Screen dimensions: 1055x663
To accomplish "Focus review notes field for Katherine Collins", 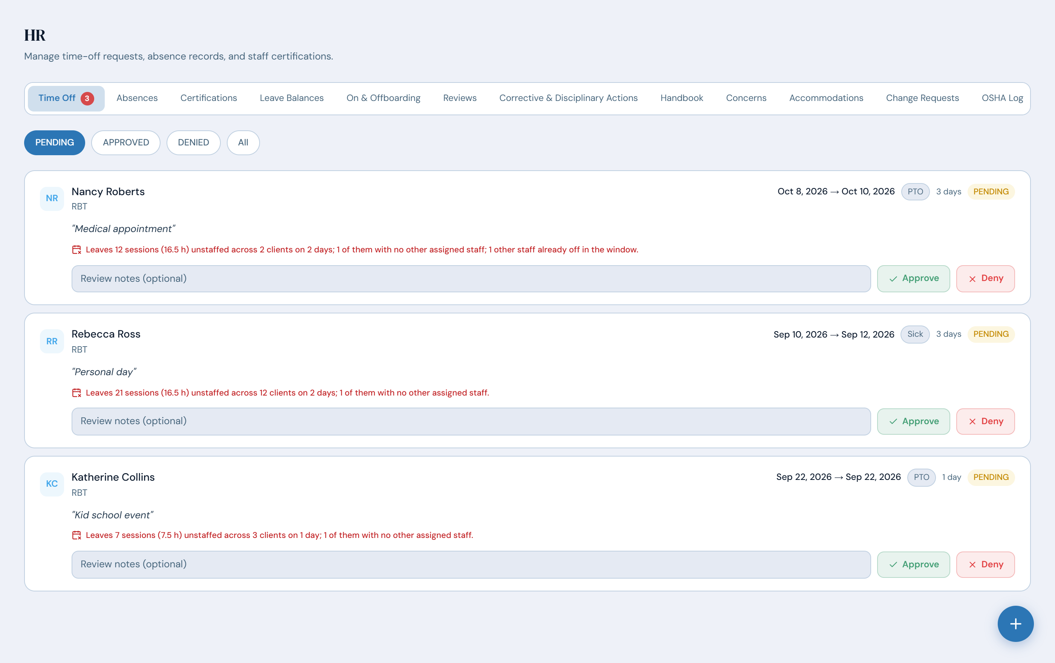I will coord(471,564).
